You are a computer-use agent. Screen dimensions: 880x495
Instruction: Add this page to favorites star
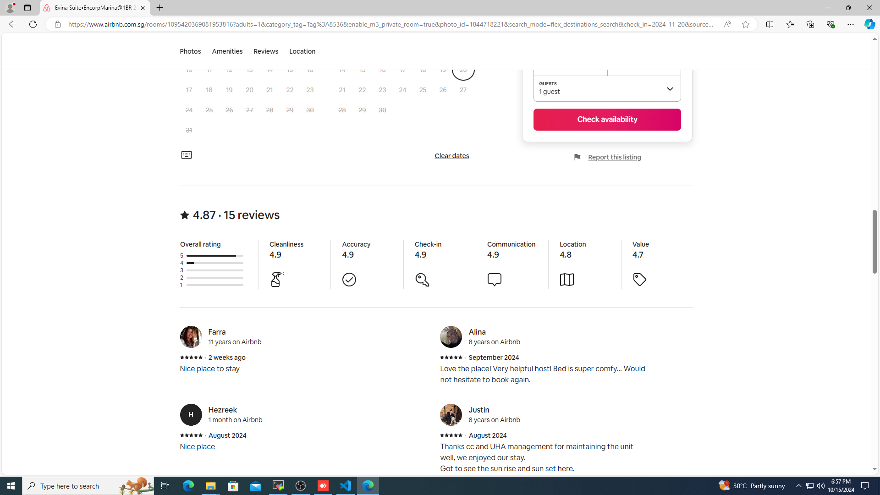746,24
